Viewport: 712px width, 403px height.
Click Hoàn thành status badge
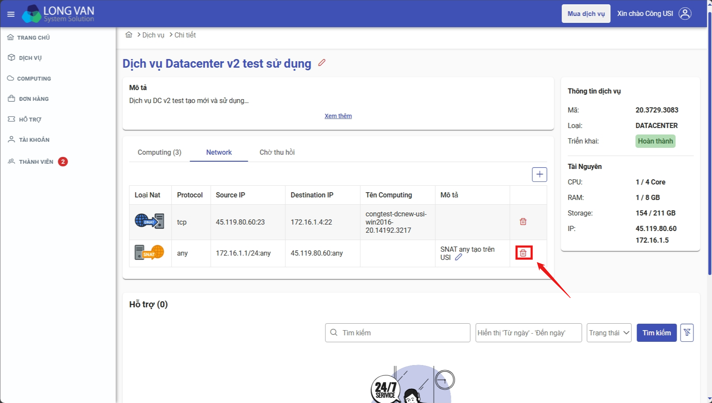655,141
